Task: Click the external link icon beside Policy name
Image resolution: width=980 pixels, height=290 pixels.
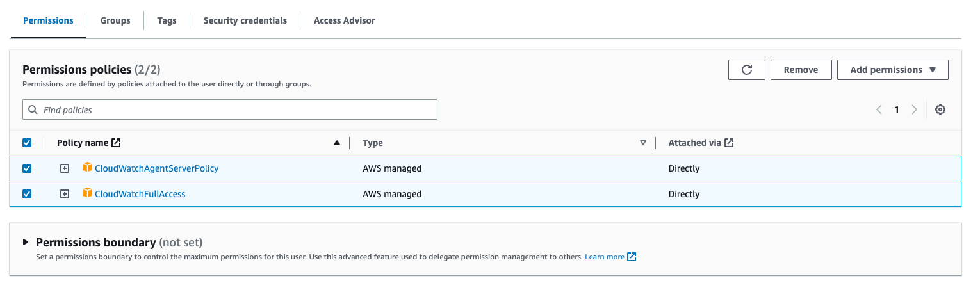Action: coord(116,143)
